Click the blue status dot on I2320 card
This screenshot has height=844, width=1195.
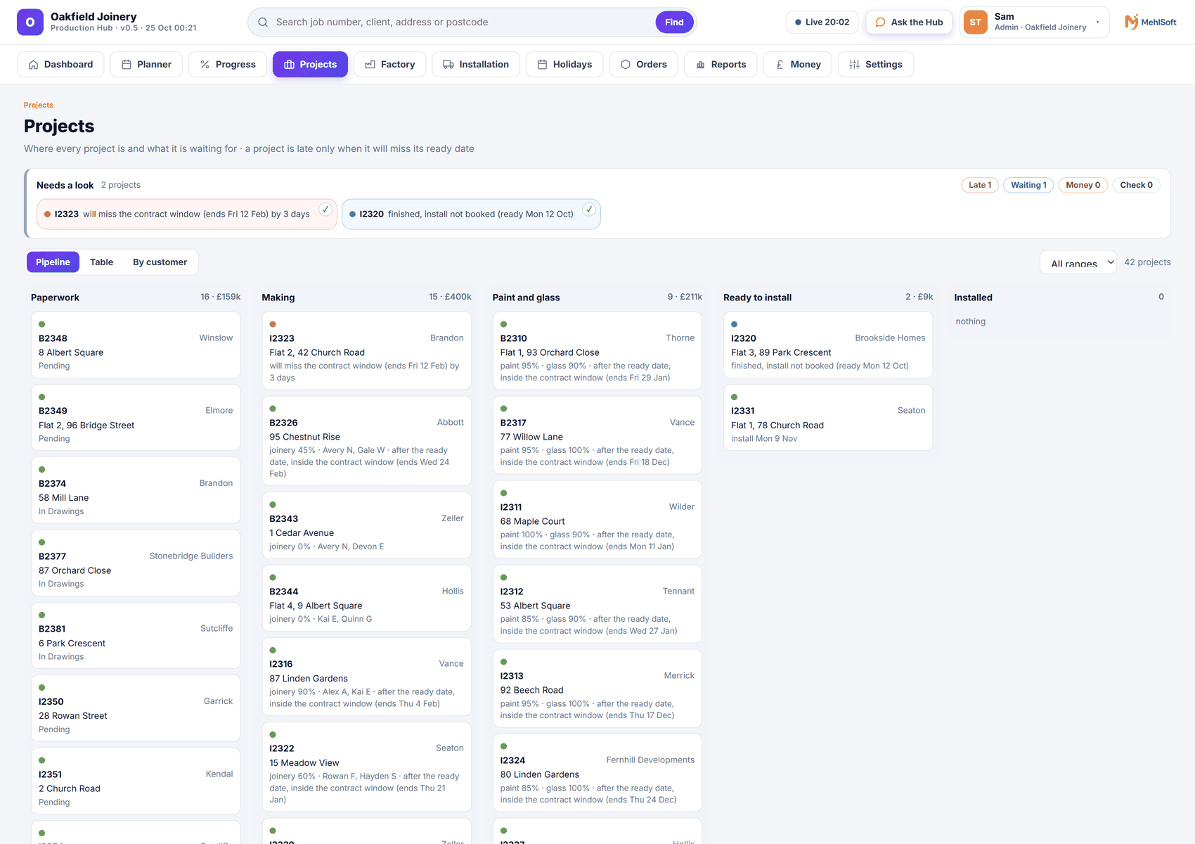[735, 324]
